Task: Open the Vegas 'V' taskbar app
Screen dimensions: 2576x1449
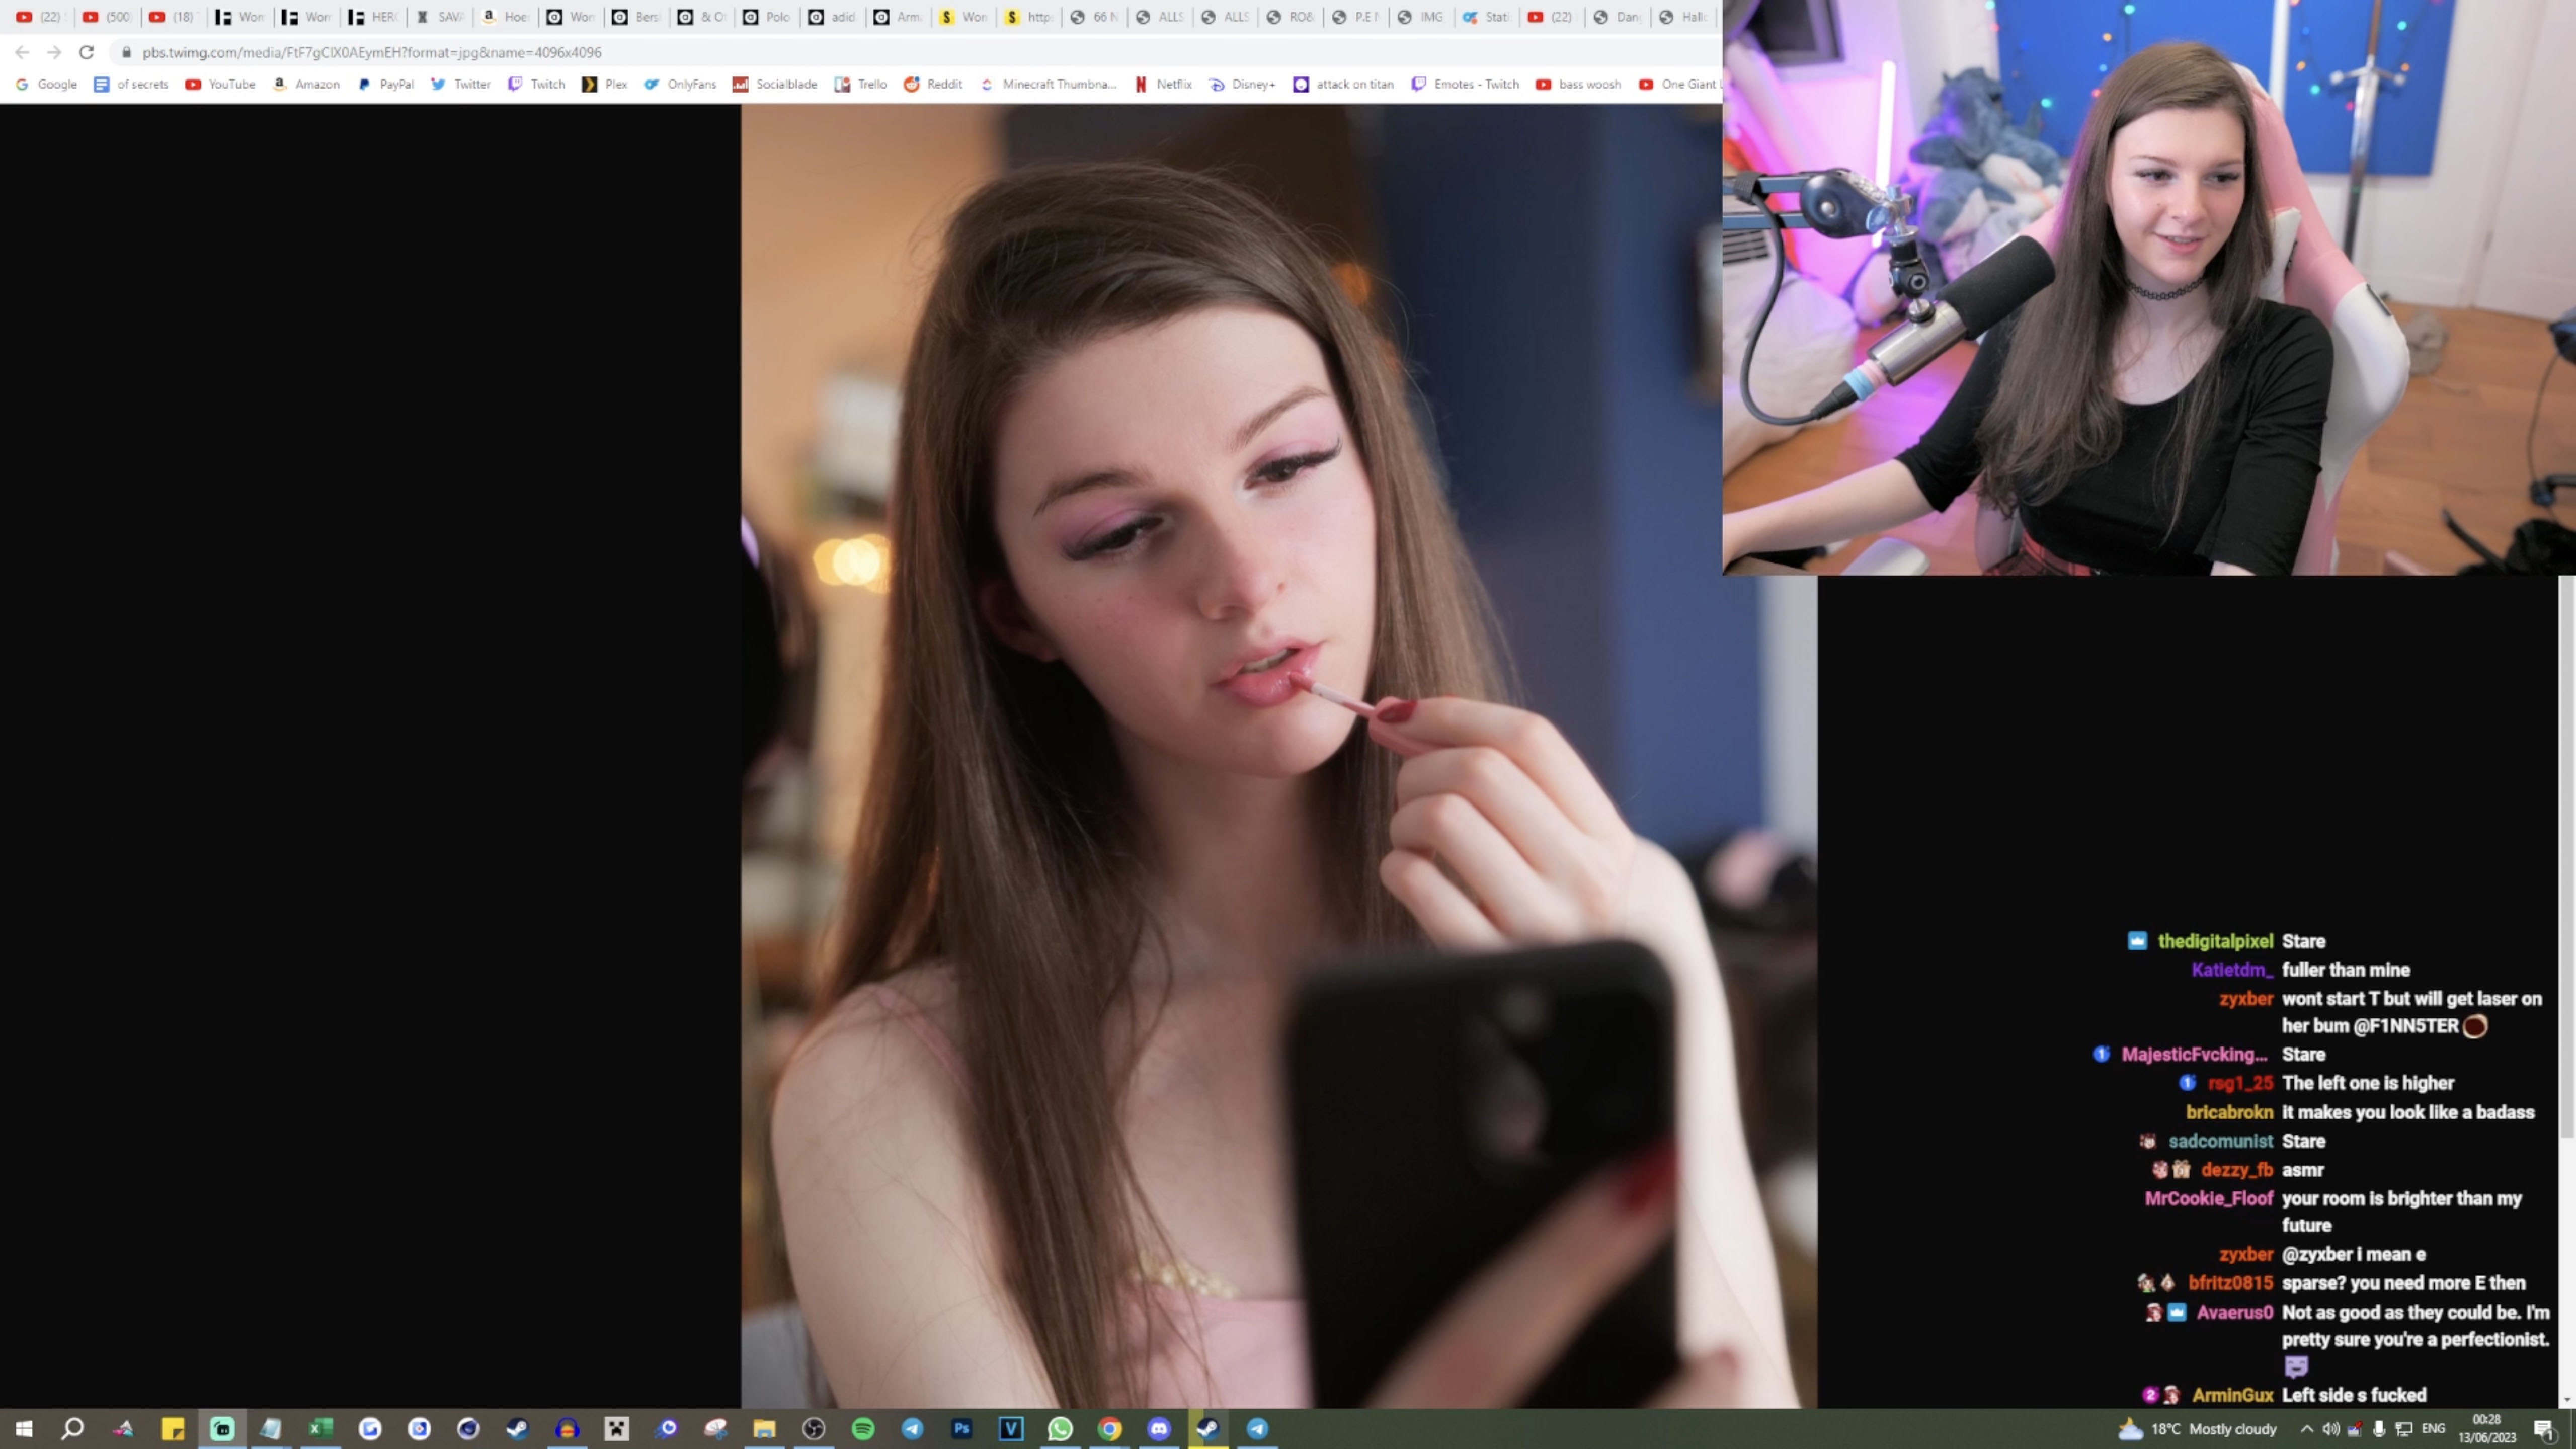Action: (1010, 1428)
